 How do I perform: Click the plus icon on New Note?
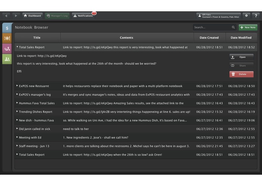(x=242, y=27)
